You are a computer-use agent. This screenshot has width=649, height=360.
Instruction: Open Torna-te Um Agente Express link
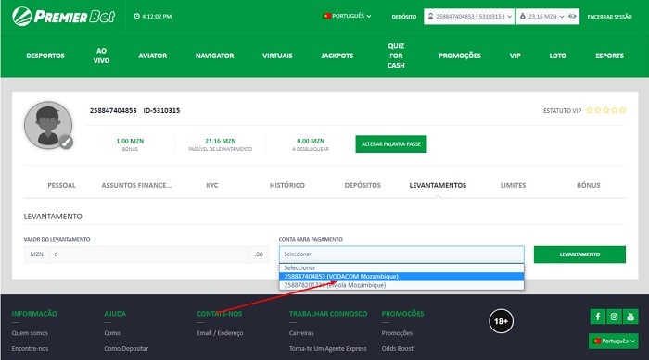(x=328, y=348)
